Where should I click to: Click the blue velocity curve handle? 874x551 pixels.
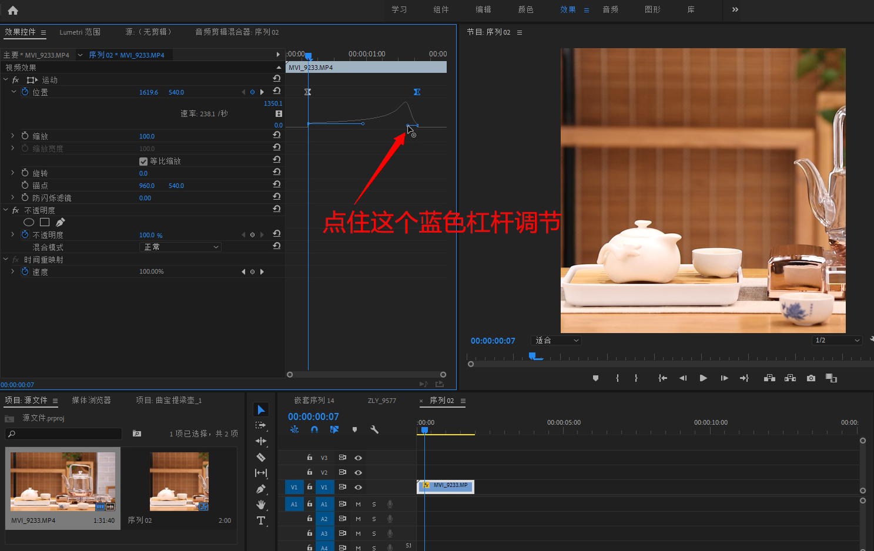408,125
